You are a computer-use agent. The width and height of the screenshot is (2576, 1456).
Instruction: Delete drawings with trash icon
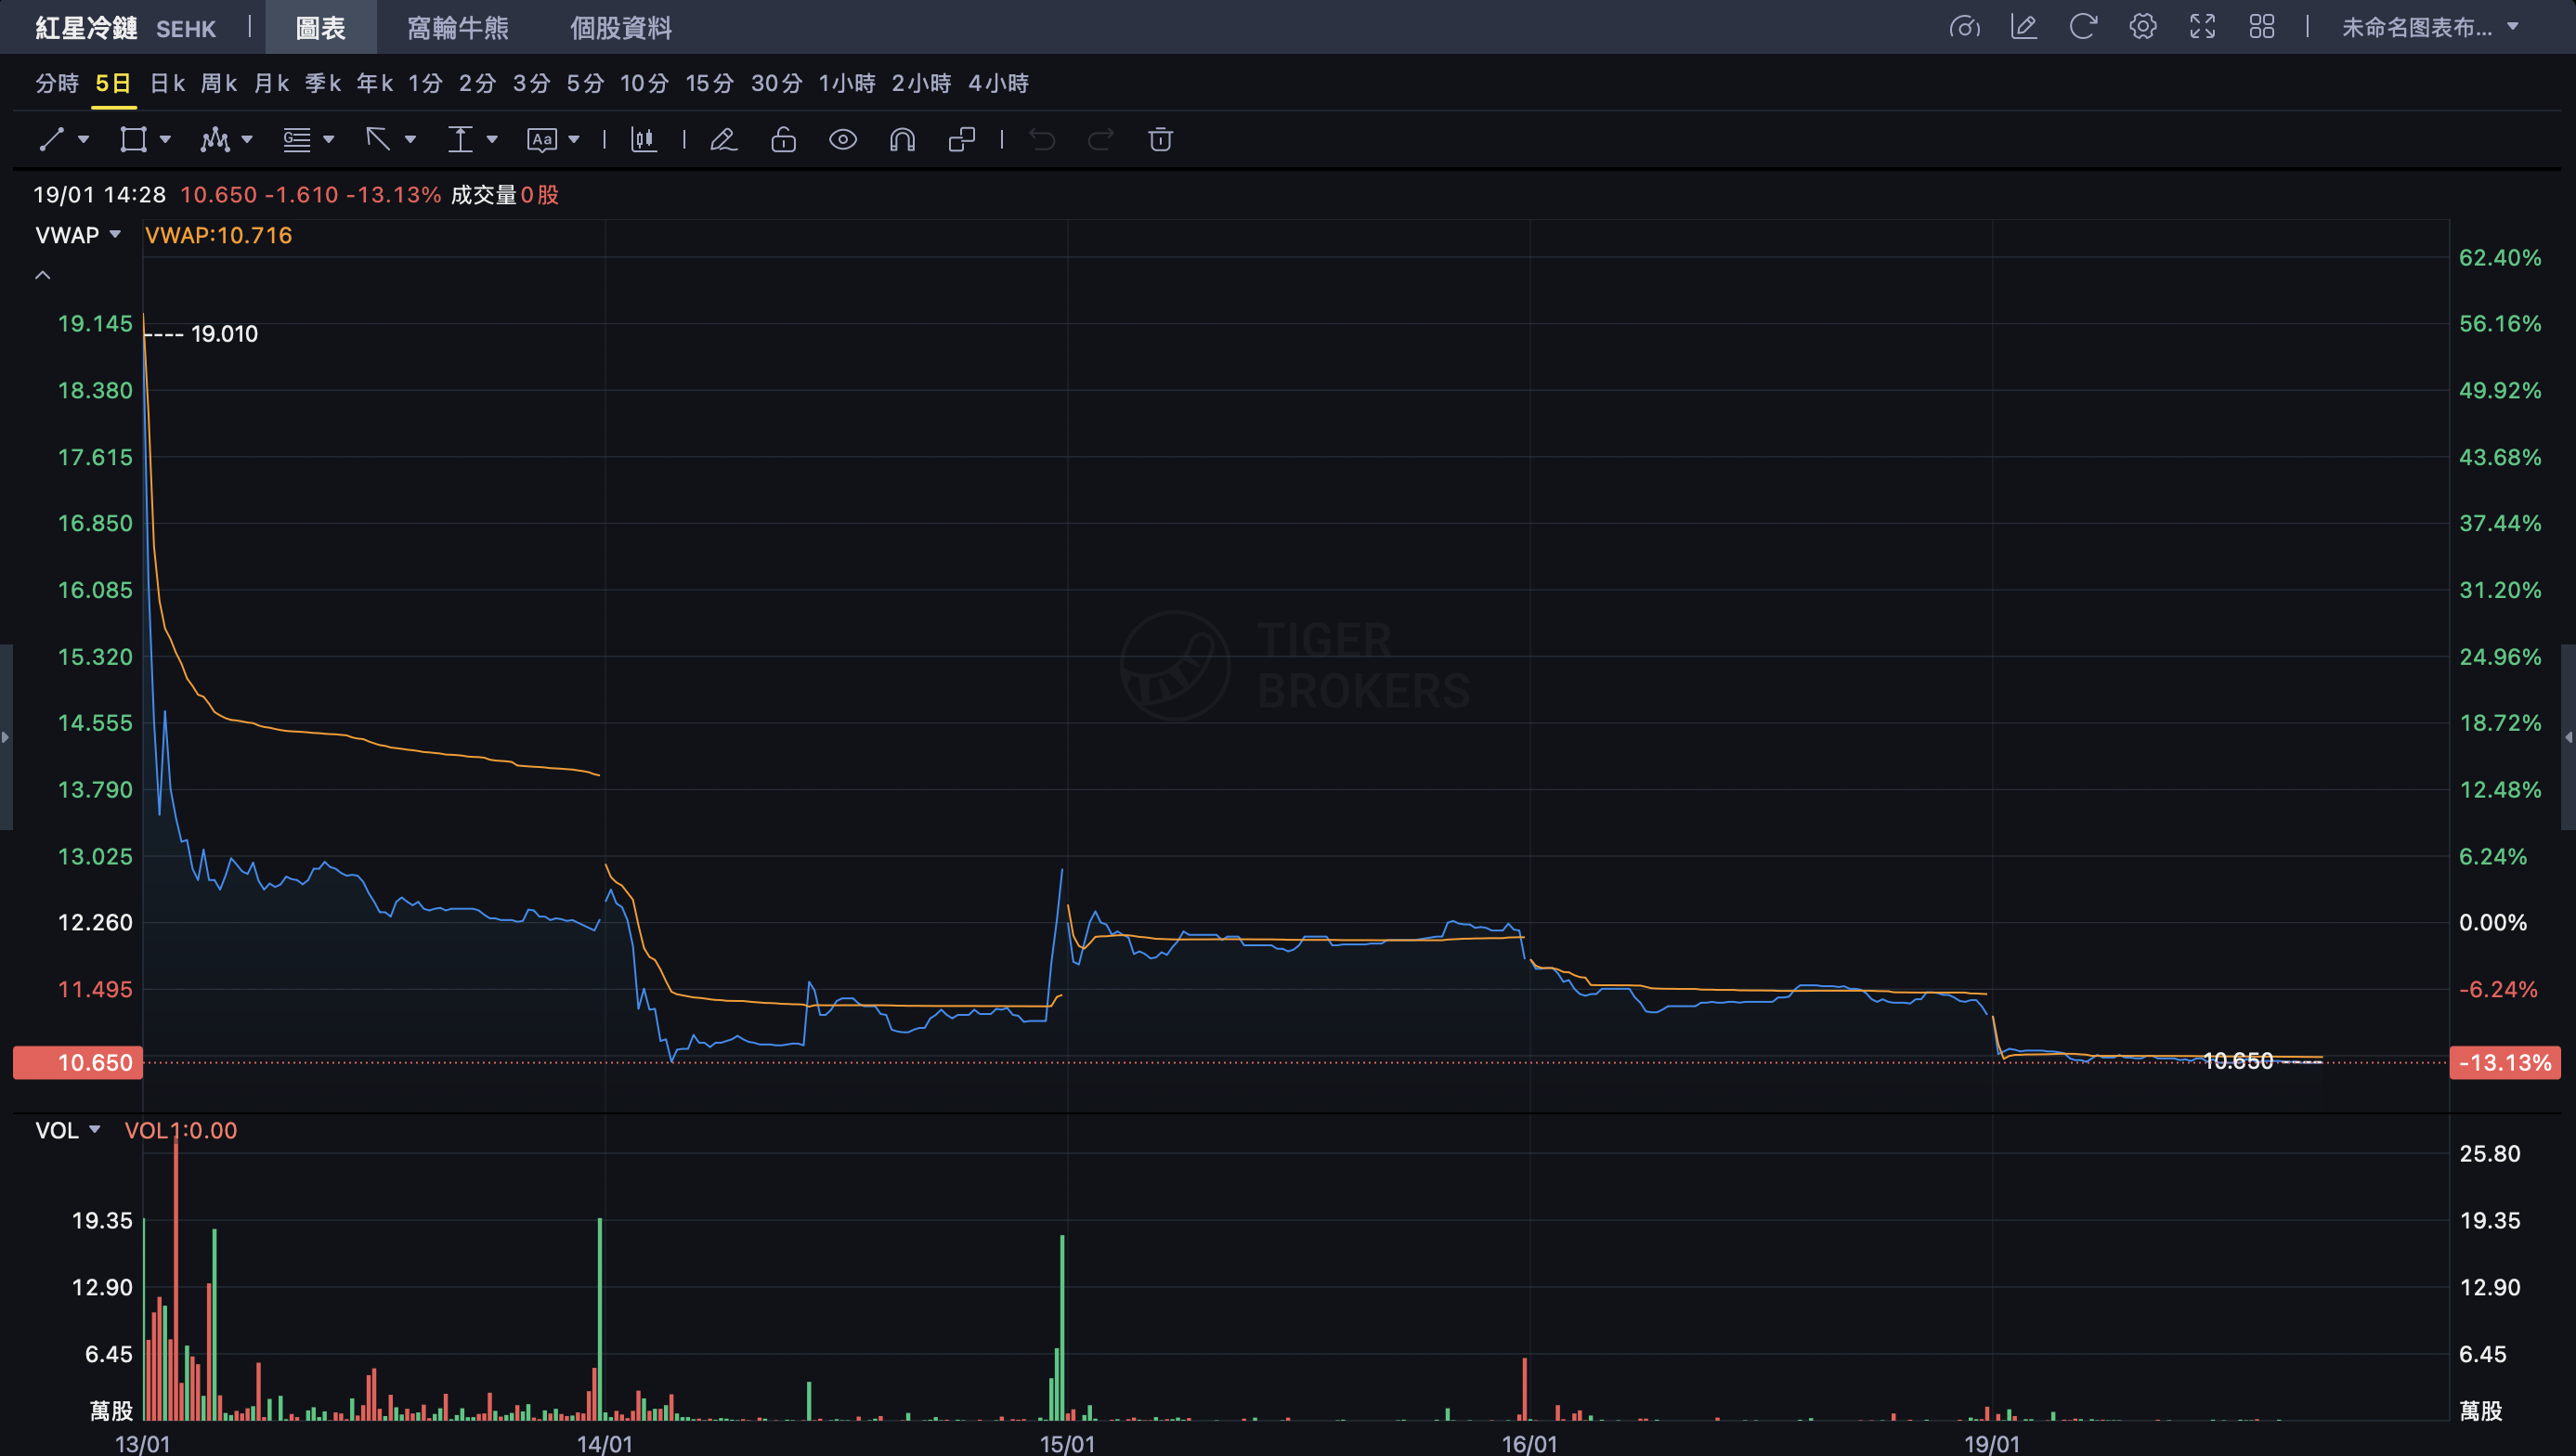(1160, 139)
